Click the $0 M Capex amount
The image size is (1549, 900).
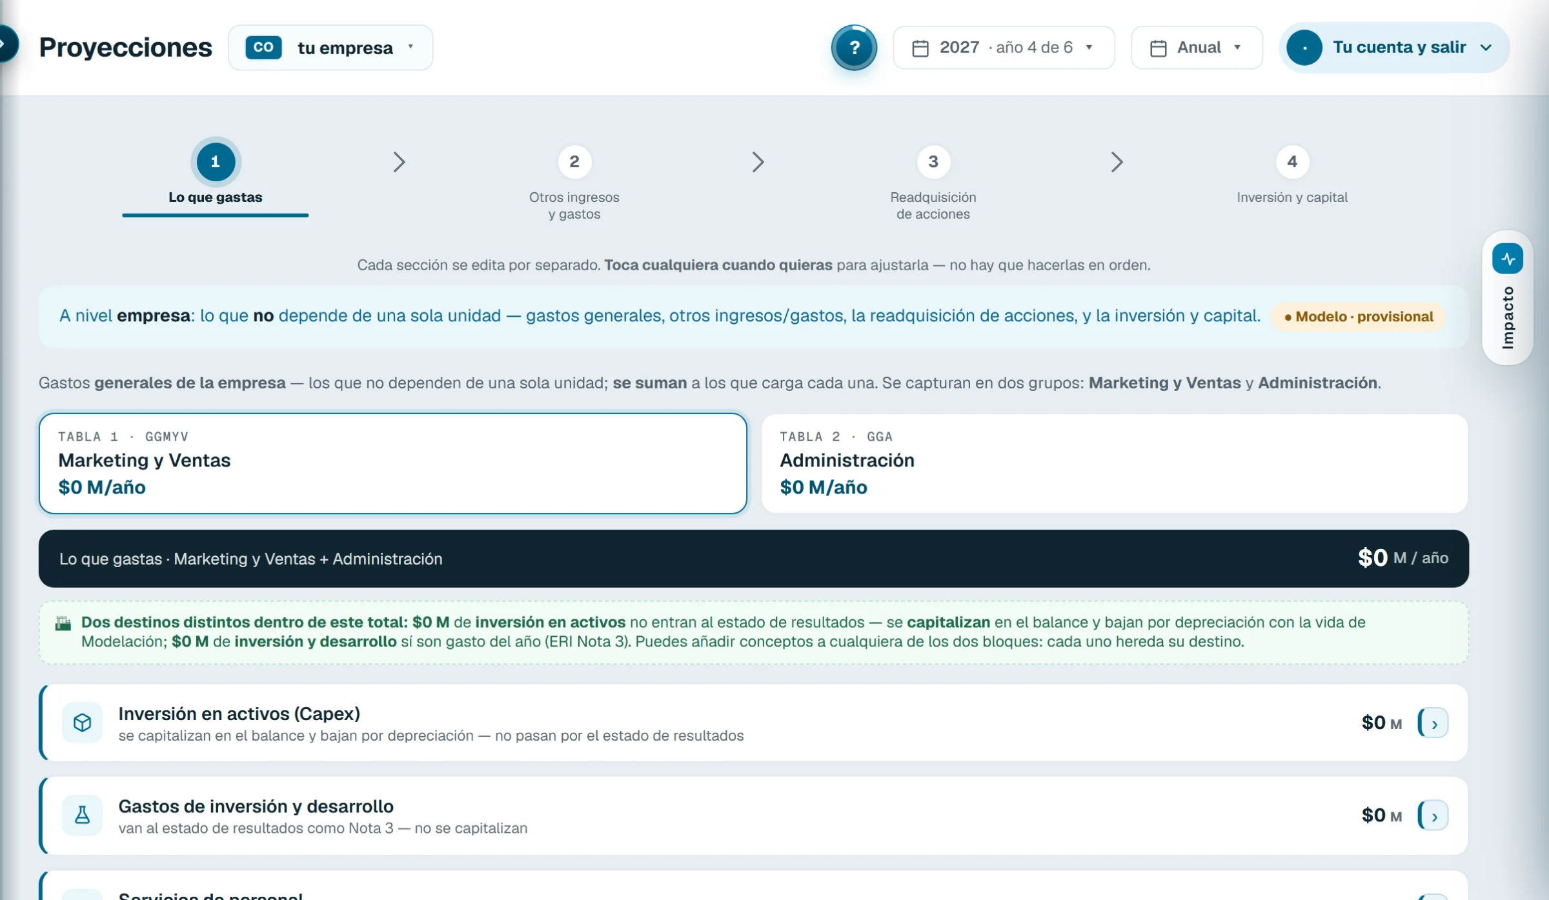(1382, 723)
